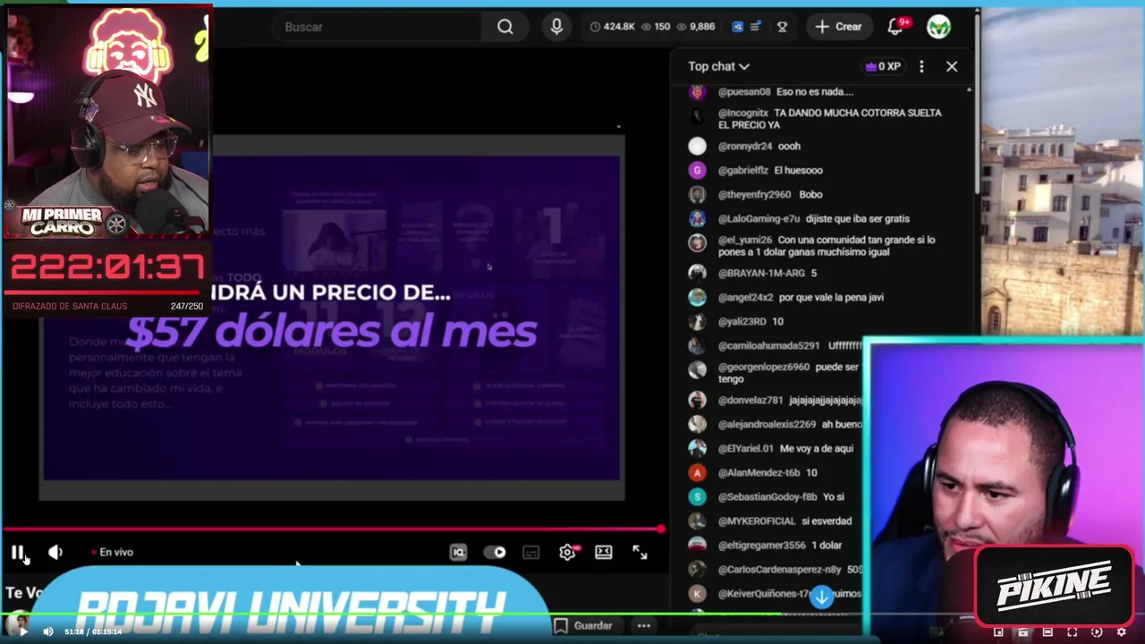Open the playlist queue icon in top bar

point(756,27)
